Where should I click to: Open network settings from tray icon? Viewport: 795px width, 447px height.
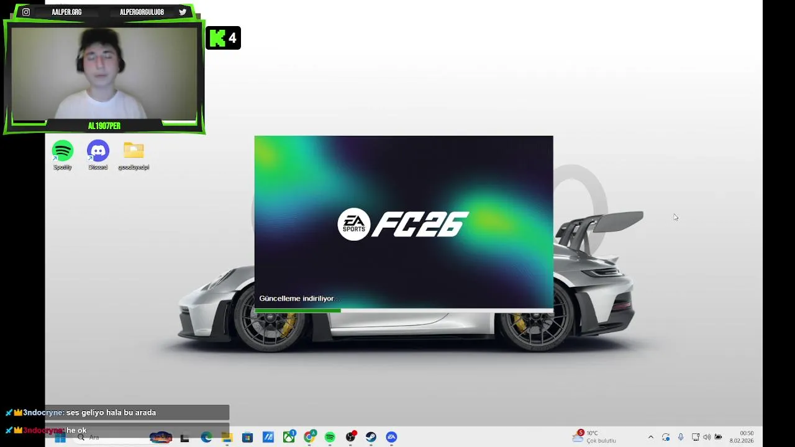coord(696,437)
